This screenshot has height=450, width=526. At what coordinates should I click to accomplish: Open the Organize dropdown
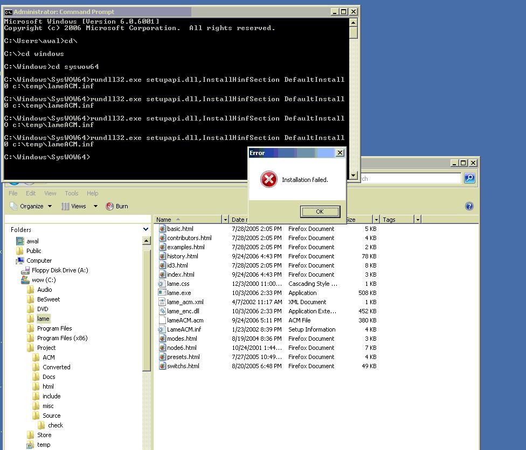[x=31, y=206]
